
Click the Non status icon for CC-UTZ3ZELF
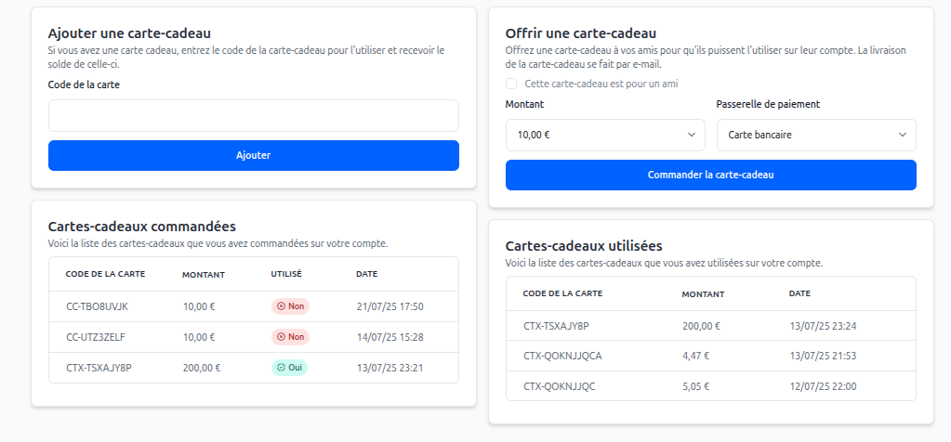point(282,337)
